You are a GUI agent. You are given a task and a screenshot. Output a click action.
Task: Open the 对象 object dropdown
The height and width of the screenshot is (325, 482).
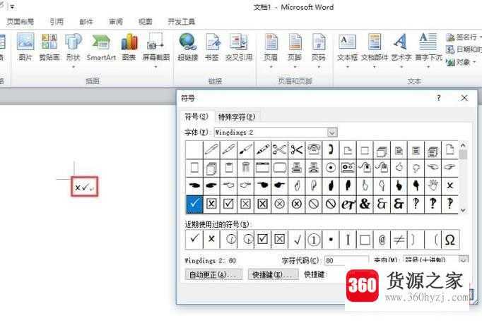[x=461, y=62]
